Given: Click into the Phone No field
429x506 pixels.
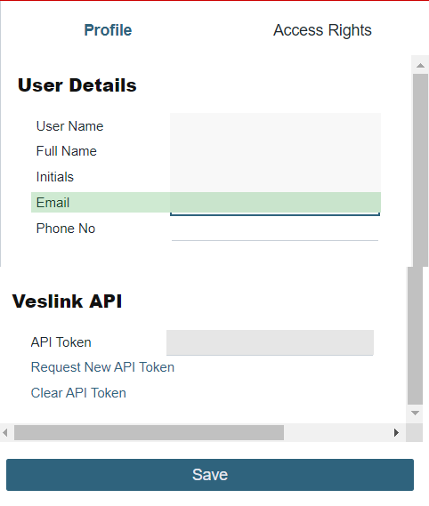Looking at the screenshot, I should (x=275, y=229).
